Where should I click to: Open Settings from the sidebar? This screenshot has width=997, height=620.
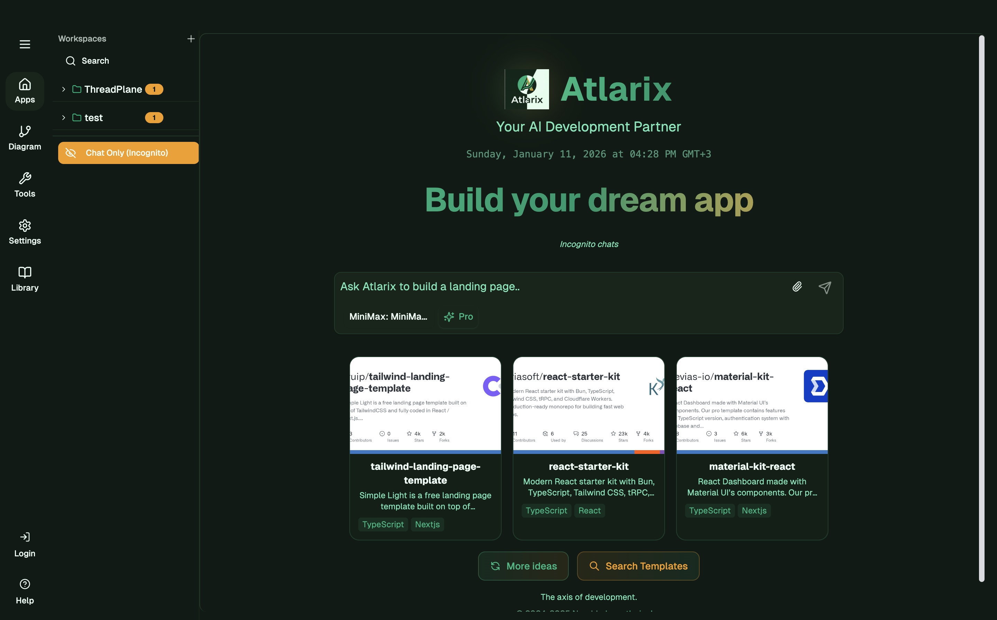click(25, 232)
